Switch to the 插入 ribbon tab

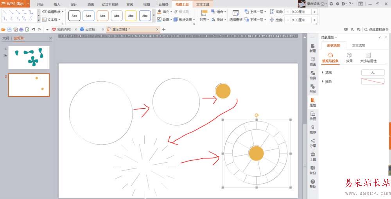point(57,4)
